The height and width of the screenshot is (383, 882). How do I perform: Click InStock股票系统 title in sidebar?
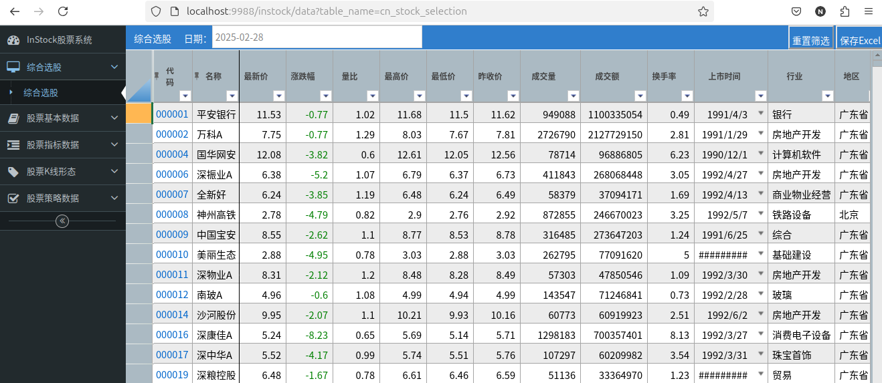pyautogui.click(x=60, y=40)
